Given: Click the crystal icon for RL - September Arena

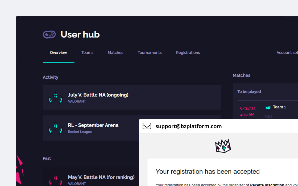Looking at the screenshot, I should tap(56, 128).
